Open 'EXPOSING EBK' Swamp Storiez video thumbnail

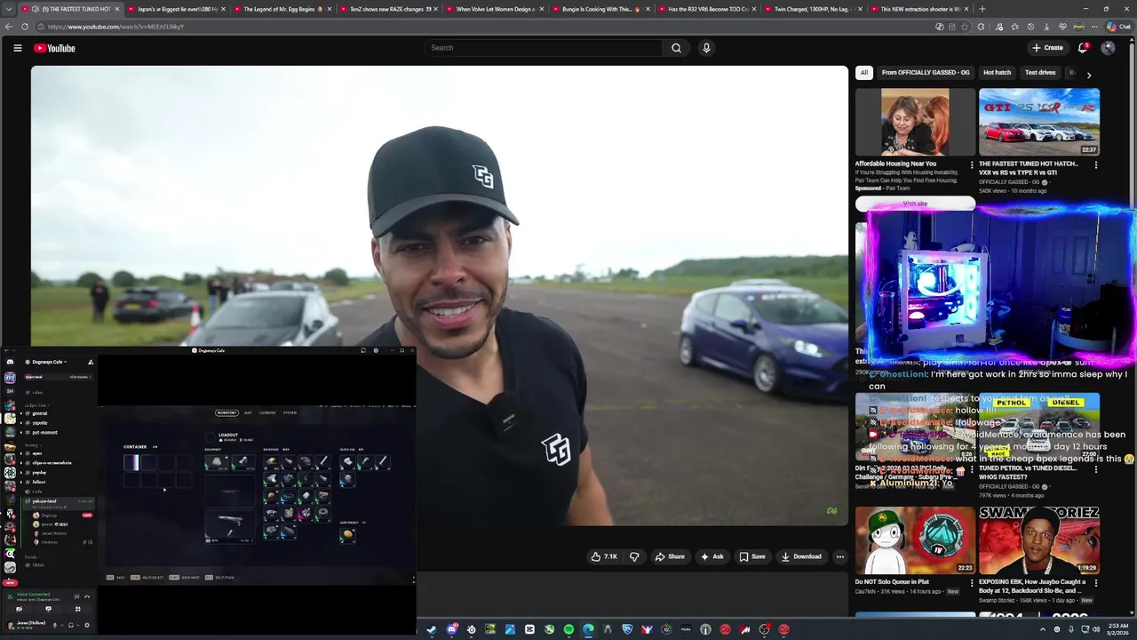(x=1039, y=540)
